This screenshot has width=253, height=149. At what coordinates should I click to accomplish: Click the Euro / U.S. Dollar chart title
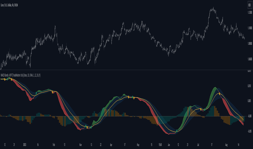tap(9, 5)
